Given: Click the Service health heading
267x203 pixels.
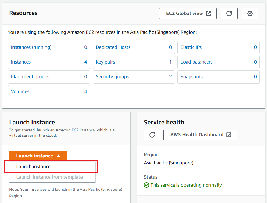Looking at the screenshot, I should (164, 122).
